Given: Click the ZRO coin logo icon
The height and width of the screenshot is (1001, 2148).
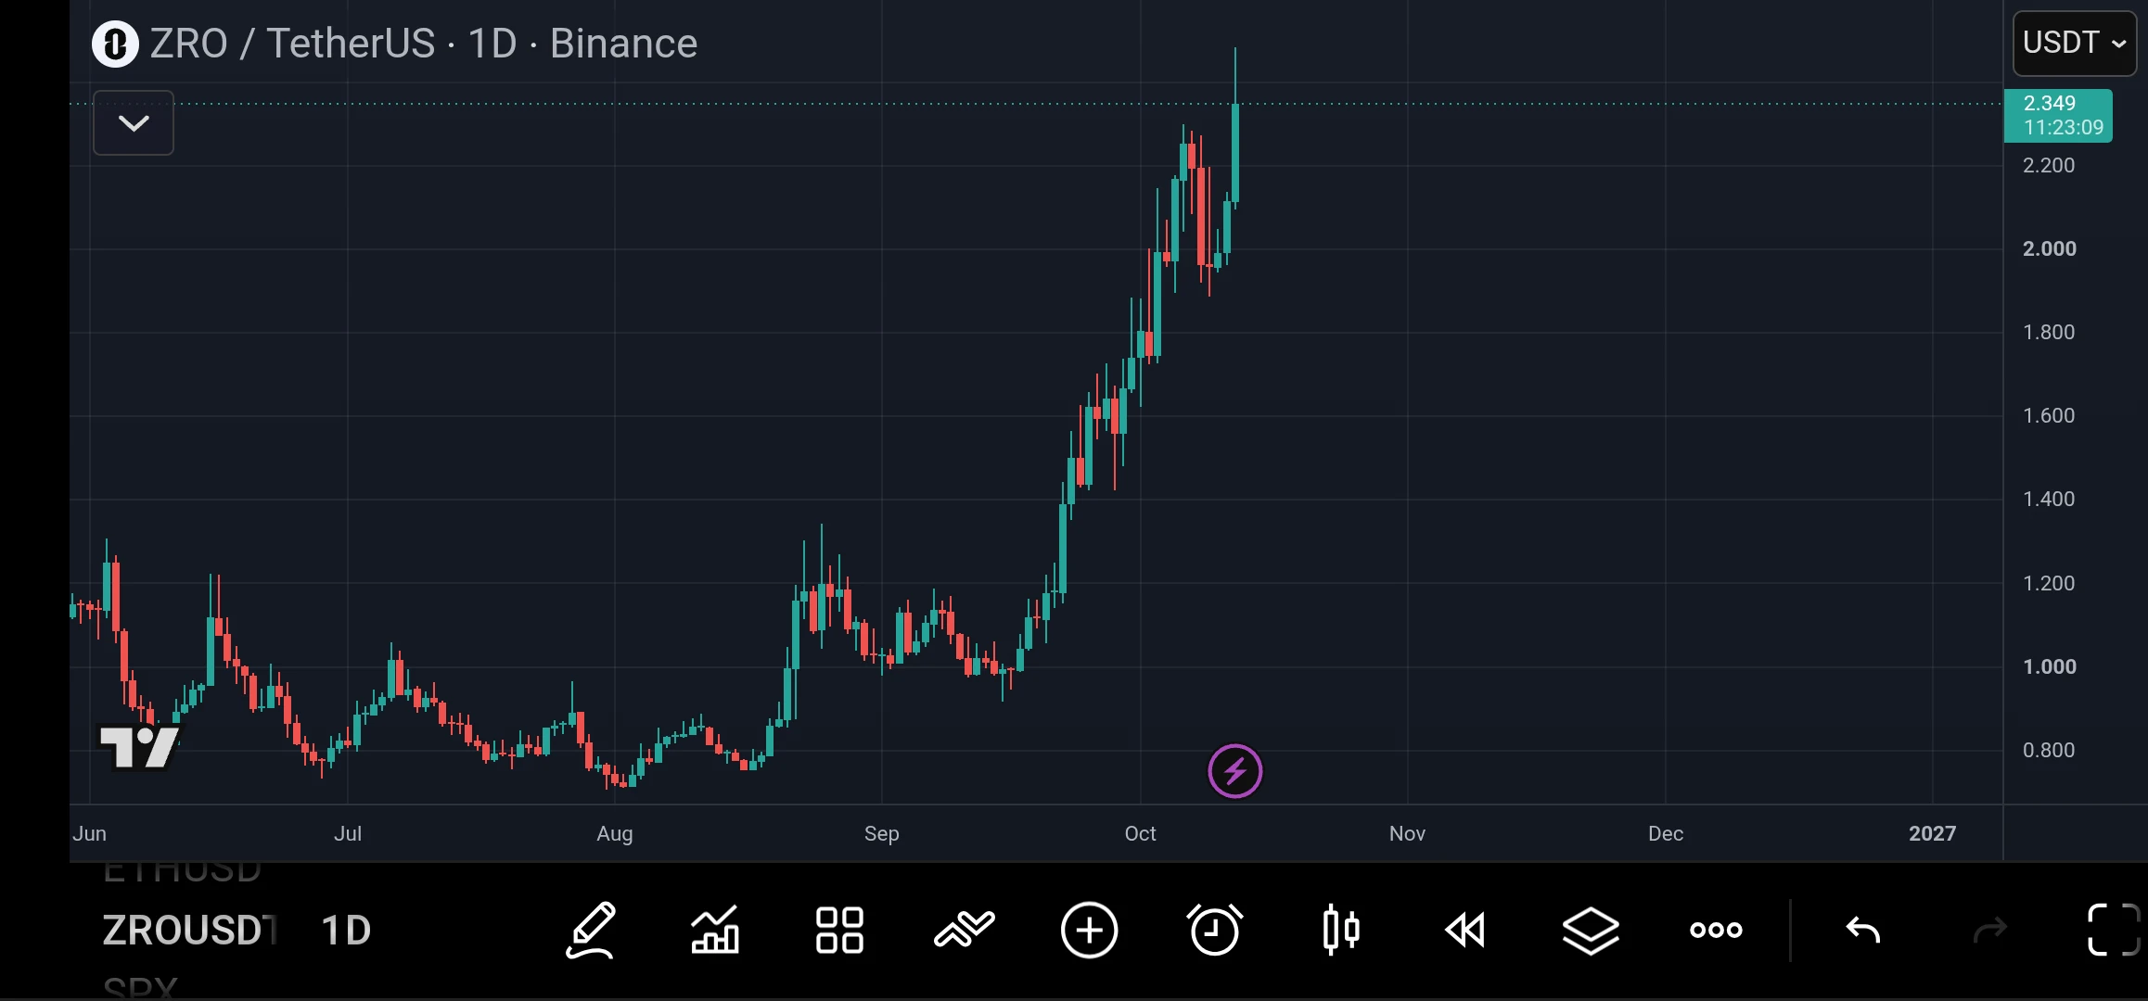Looking at the screenshot, I should (115, 44).
